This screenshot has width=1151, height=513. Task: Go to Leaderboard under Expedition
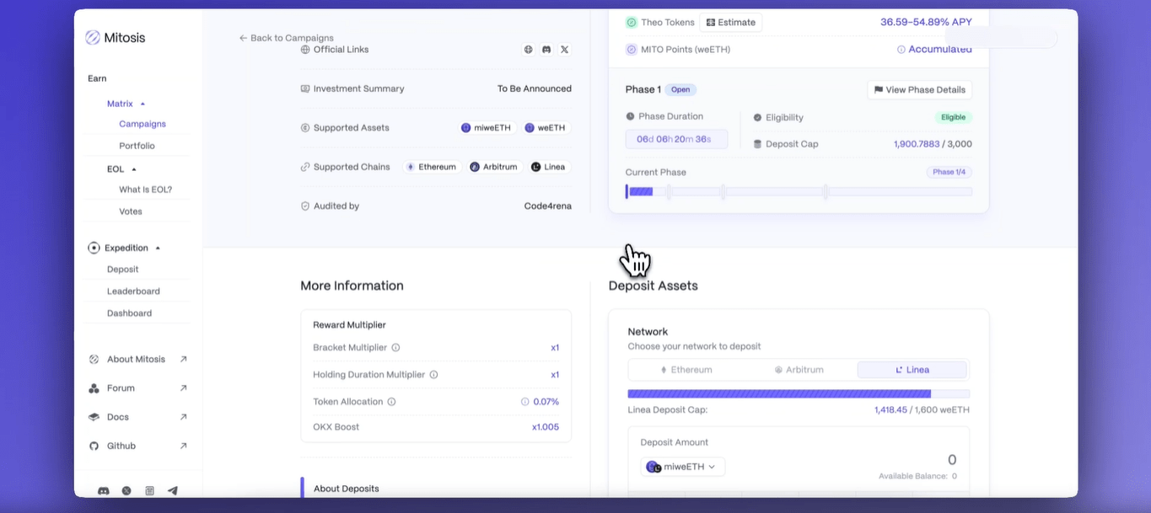133,291
